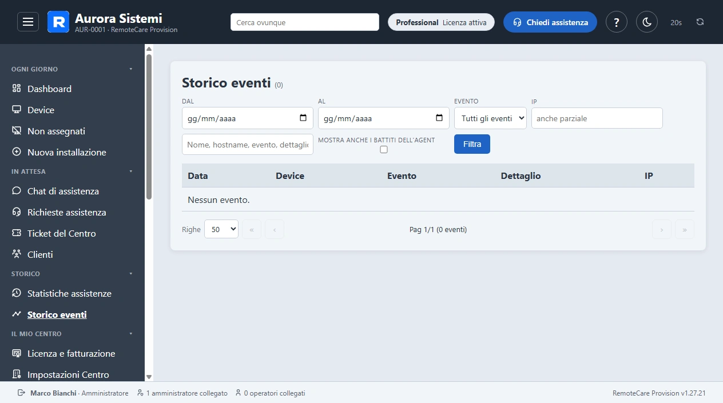Click the Non assegnati icon

click(17, 131)
